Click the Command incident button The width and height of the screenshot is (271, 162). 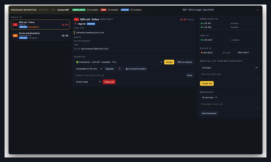click(136, 69)
